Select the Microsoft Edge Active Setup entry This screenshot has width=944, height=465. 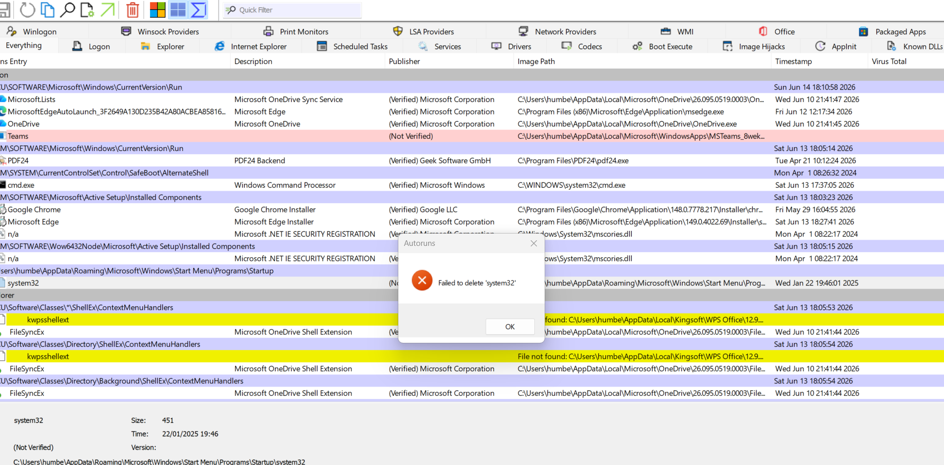pos(472,222)
